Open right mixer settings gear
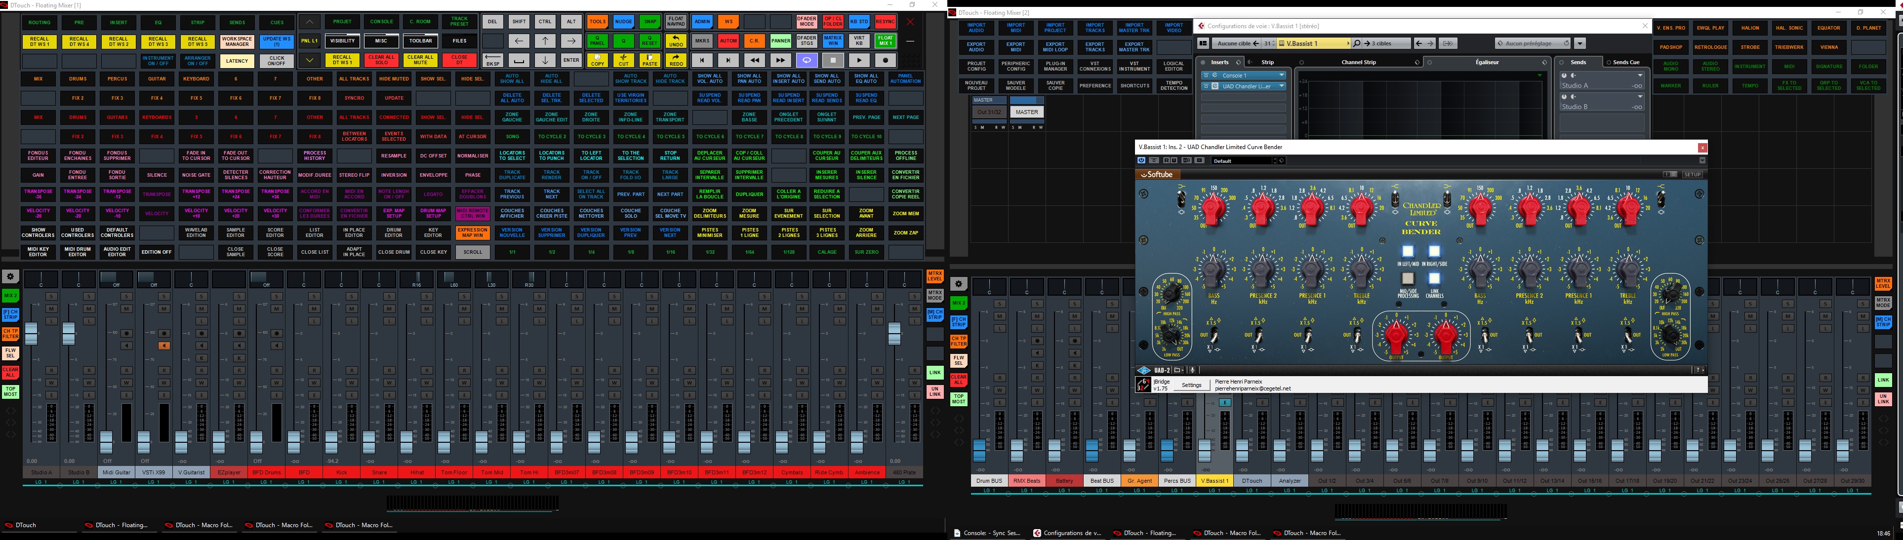The height and width of the screenshot is (540, 1903). tap(958, 284)
